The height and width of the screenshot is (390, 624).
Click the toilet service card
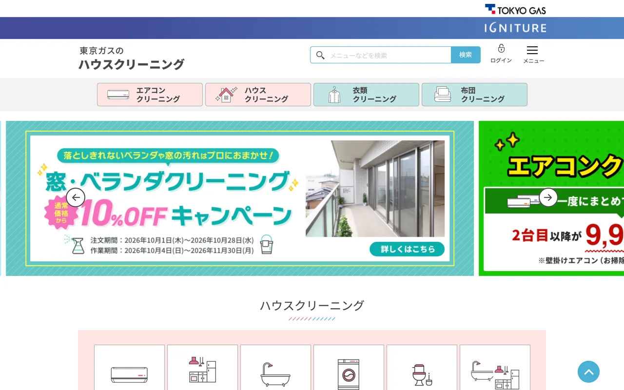[422, 368]
